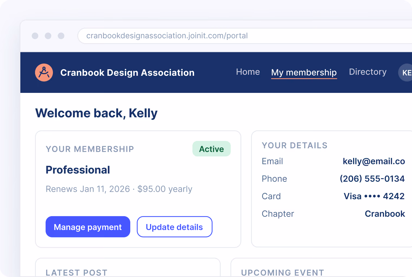Click the phone number (206) 555-0134

click(372, 179)
